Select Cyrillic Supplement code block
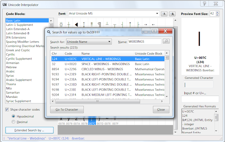 [19, 59]
